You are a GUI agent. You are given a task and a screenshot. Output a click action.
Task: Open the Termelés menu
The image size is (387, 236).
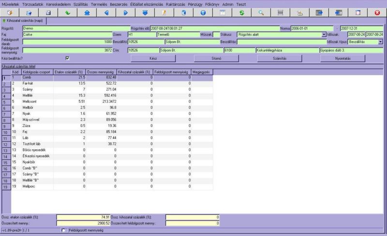point(99,3)
